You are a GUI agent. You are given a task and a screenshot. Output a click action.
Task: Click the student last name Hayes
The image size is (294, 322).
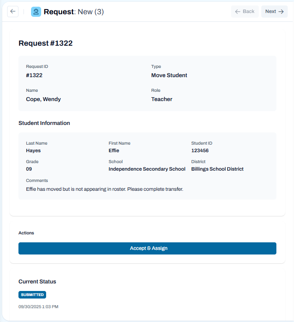click(33, 151)
